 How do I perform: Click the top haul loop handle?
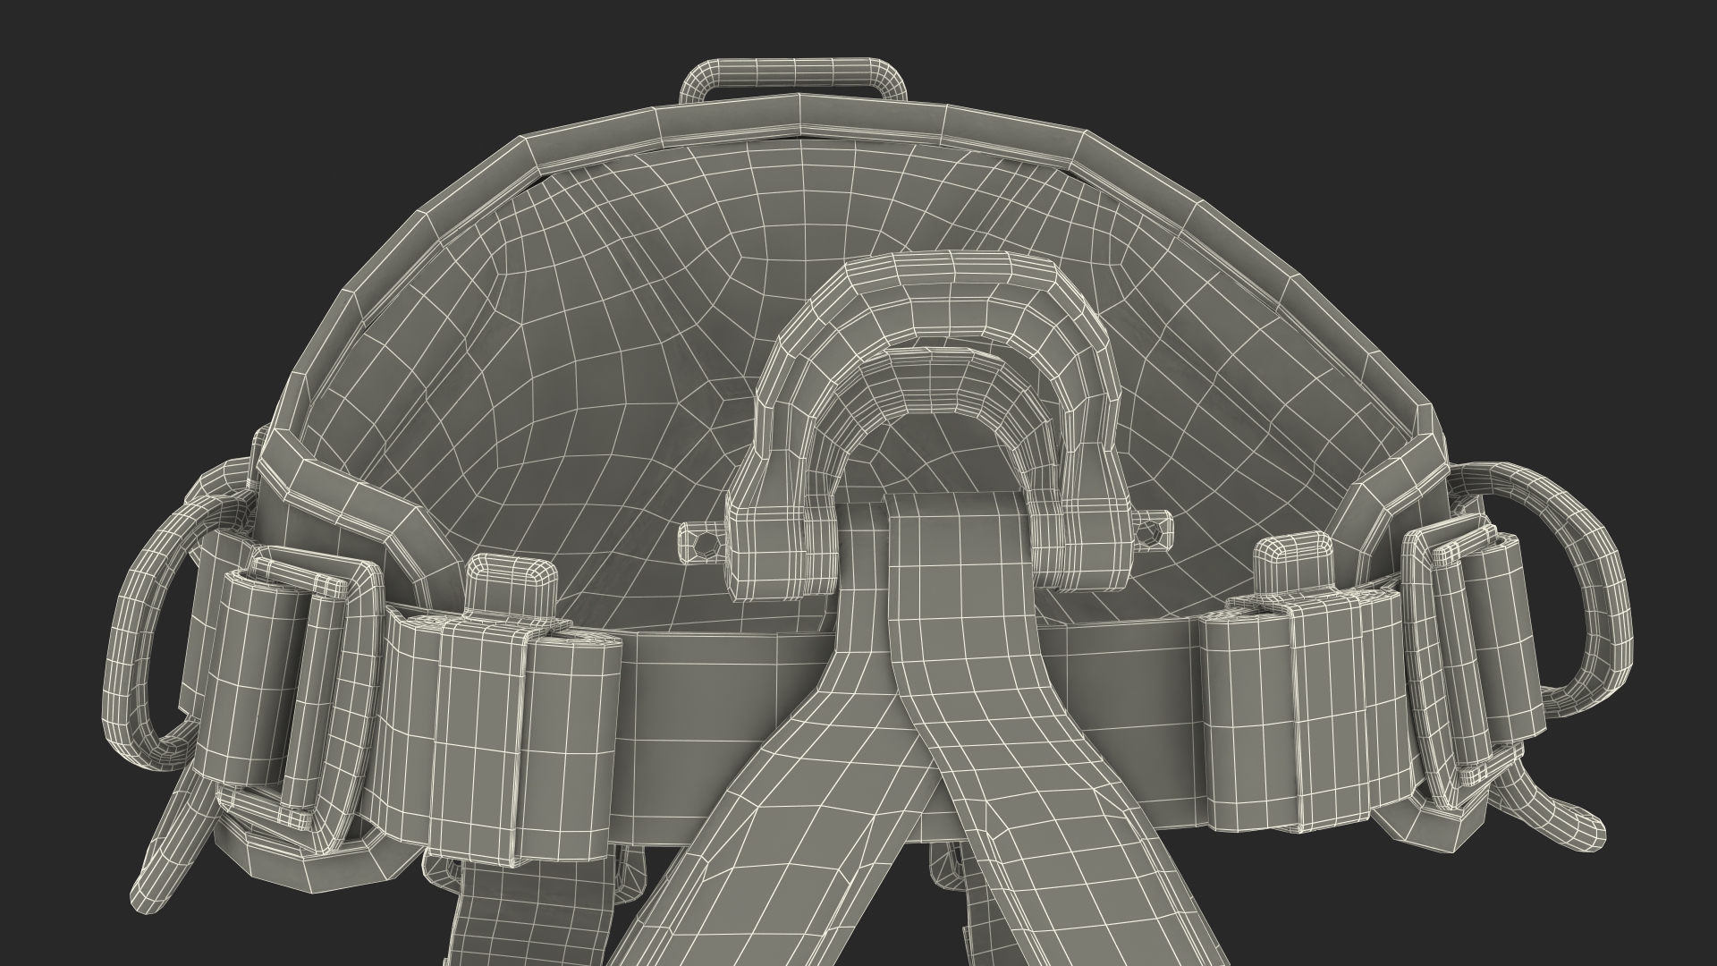[x=794, y=72]
